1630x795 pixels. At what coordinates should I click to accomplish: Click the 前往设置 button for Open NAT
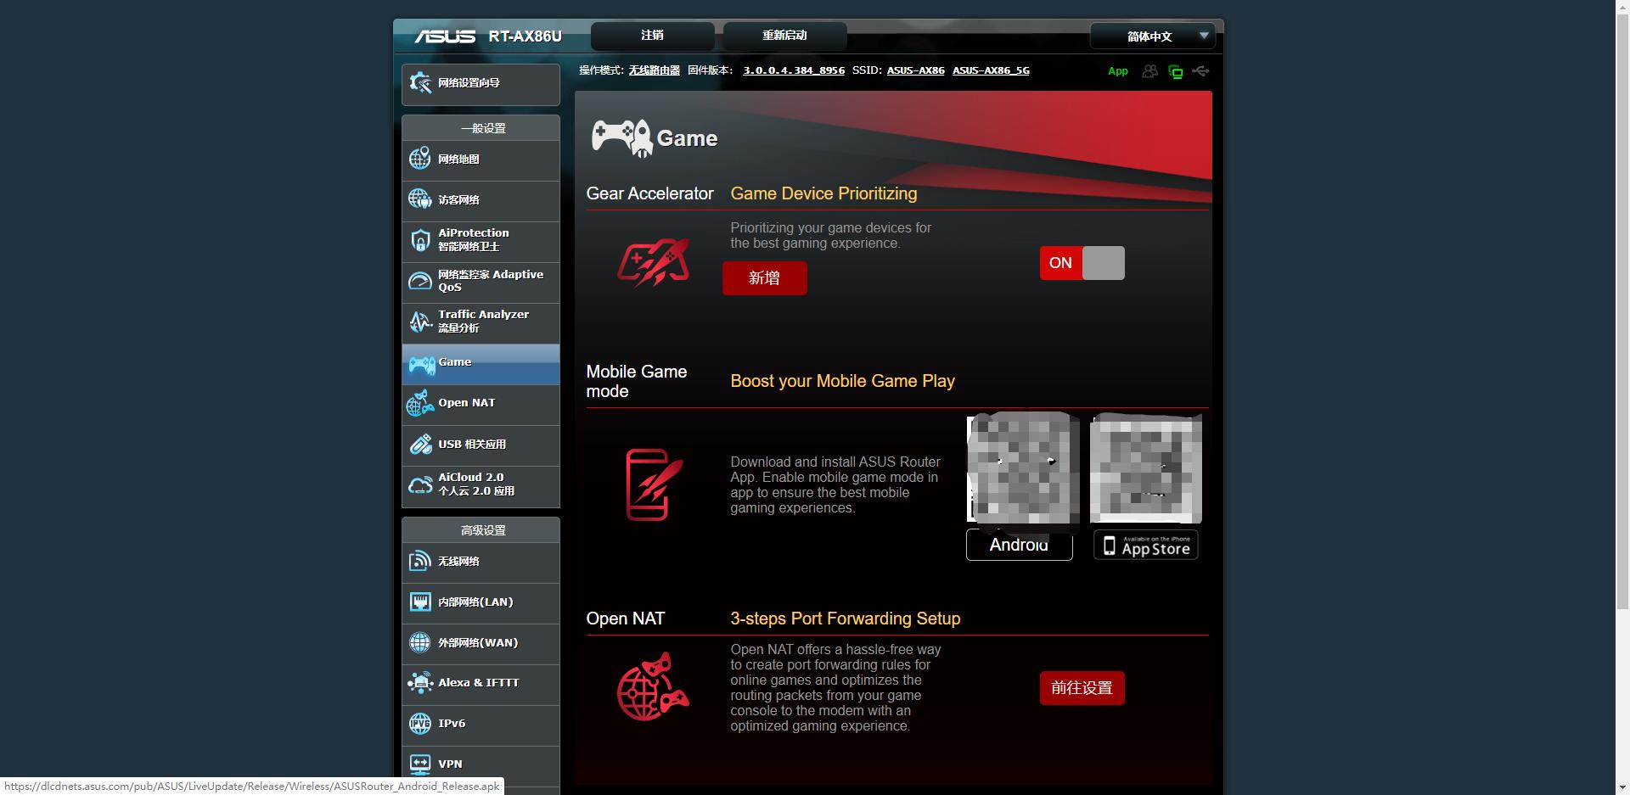coord(1082,688)
